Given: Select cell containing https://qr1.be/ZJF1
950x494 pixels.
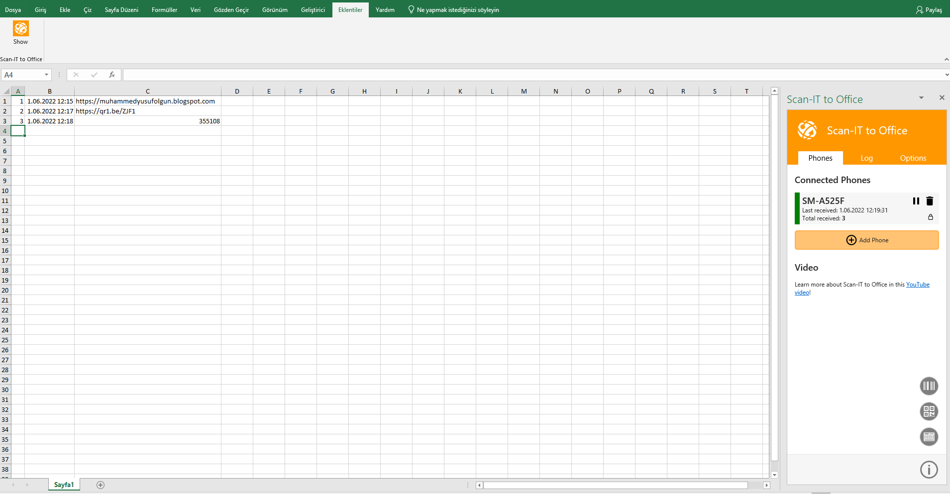Looking at the screenshot, I should [x=148, y=111].
